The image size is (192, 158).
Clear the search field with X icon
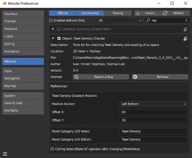pyautogui.click(x=186, y=20)
